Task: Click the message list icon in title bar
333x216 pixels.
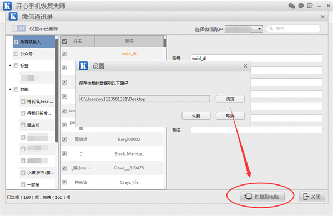Action: point(310,6)
